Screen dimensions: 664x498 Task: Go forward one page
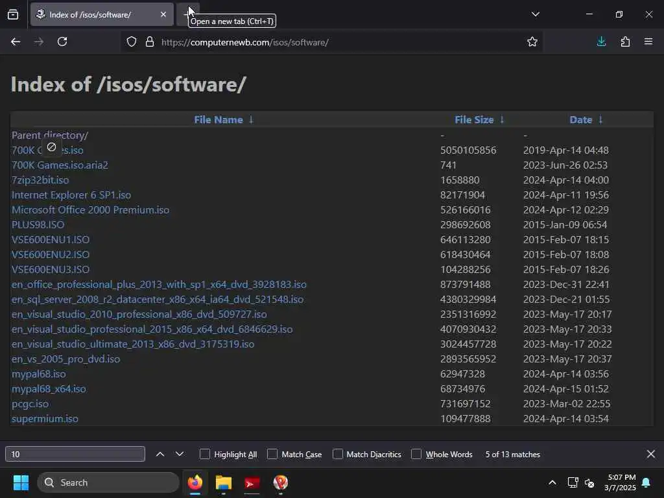coord(39,41)
